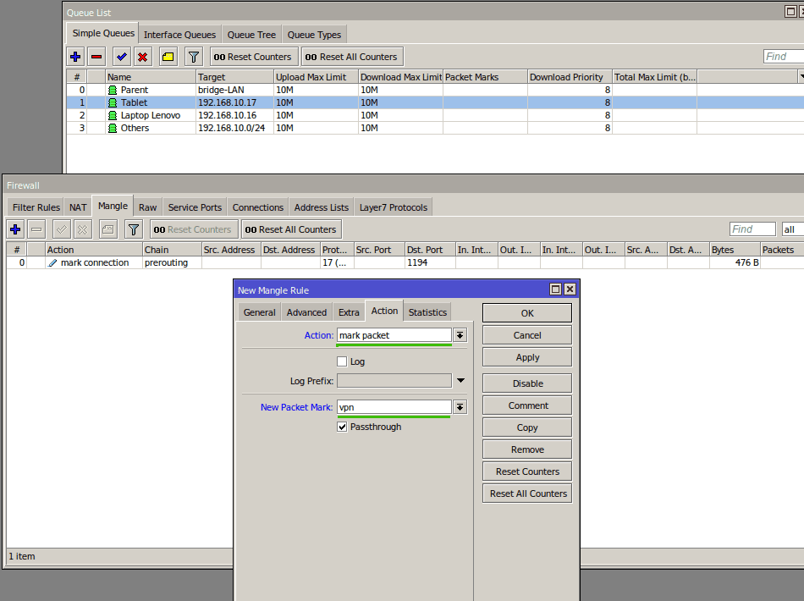The width and height of the screenshot is (804, 601).
Task: Click the Find field in Firewall window
Action: 752,229
